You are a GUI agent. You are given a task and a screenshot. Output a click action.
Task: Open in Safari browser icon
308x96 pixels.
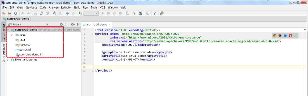pos(285,36)
